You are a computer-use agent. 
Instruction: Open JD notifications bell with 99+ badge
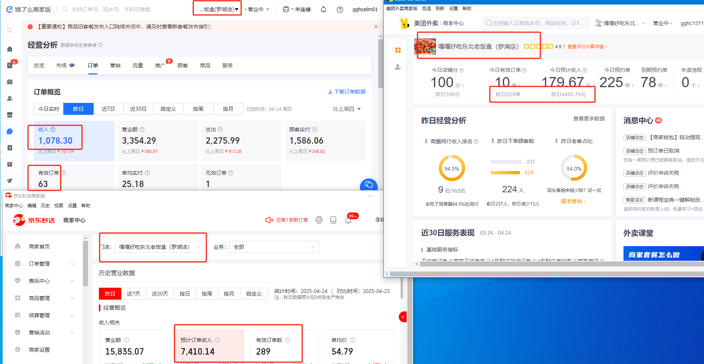coord(349,220)
